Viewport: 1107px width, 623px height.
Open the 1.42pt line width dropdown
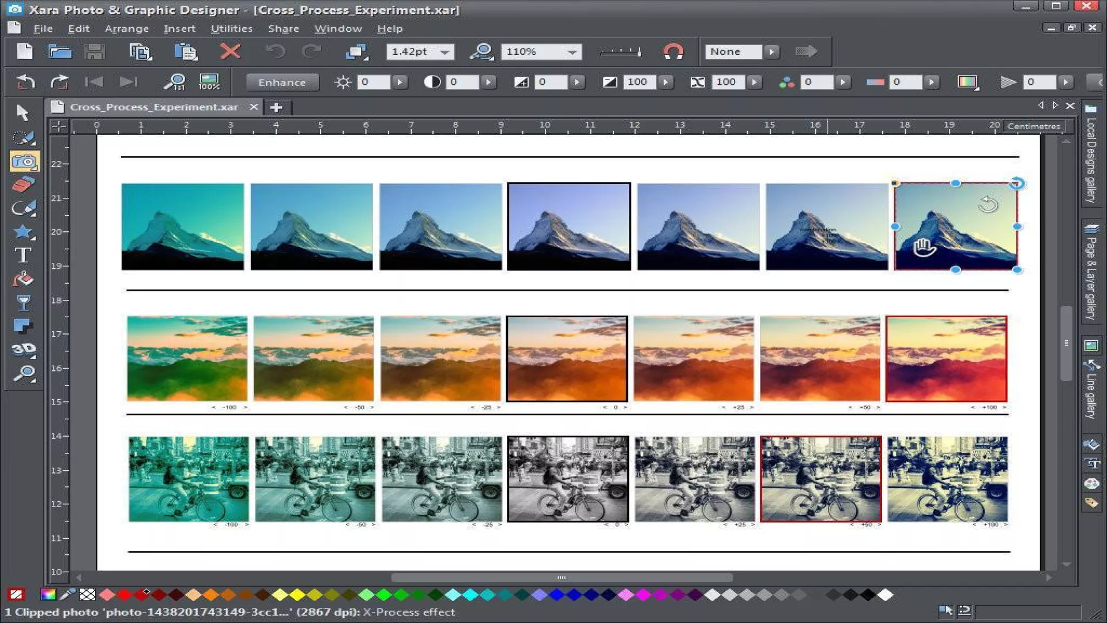click(x=445, y=52)
